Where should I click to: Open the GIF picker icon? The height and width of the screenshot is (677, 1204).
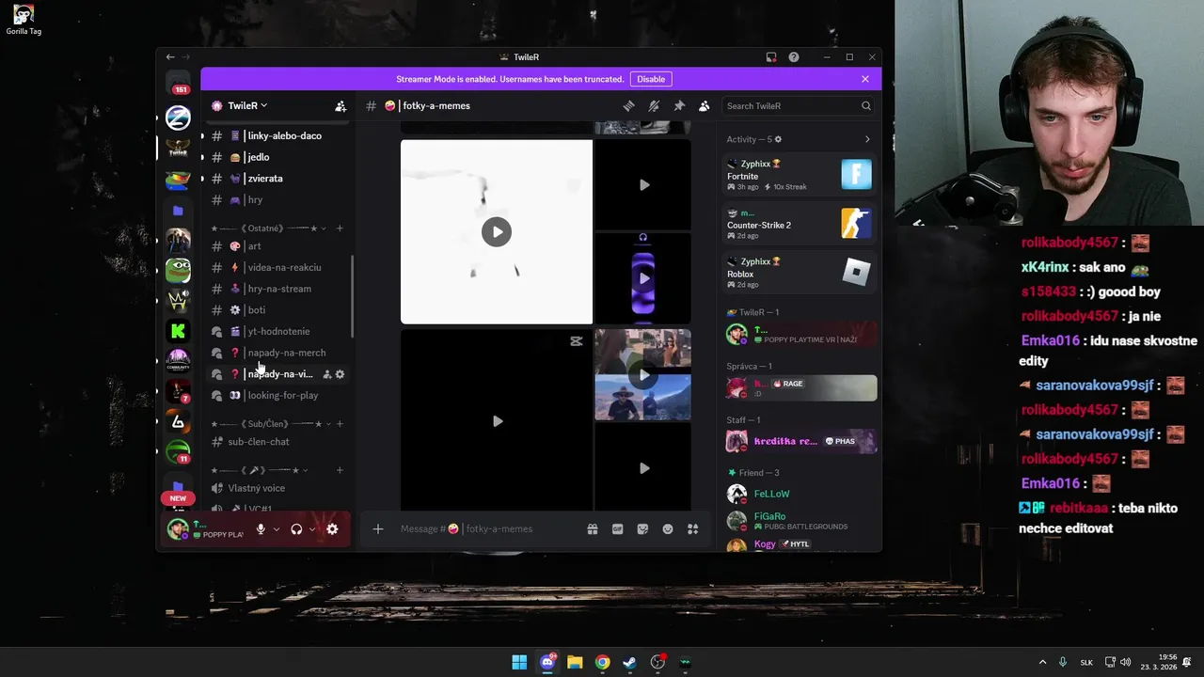[x=618, y=529]
